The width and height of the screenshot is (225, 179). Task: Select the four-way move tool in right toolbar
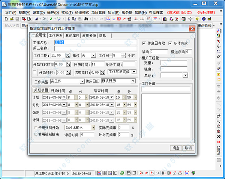[219, 46]
